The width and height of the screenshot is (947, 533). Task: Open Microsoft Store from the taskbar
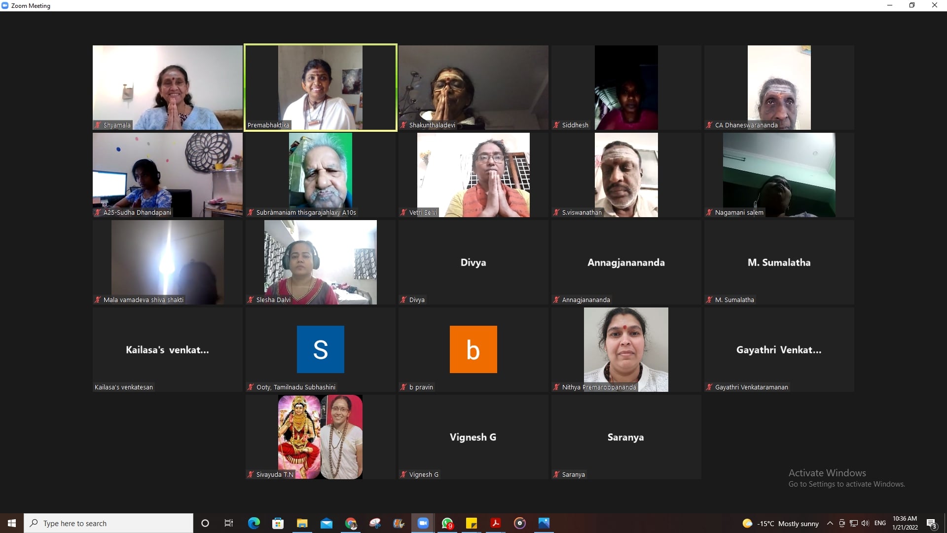click(x=278, y=523)
